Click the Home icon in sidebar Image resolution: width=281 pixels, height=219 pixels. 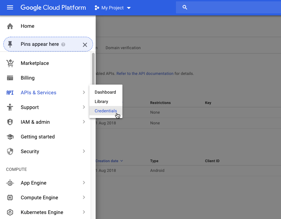click(10, 26)
